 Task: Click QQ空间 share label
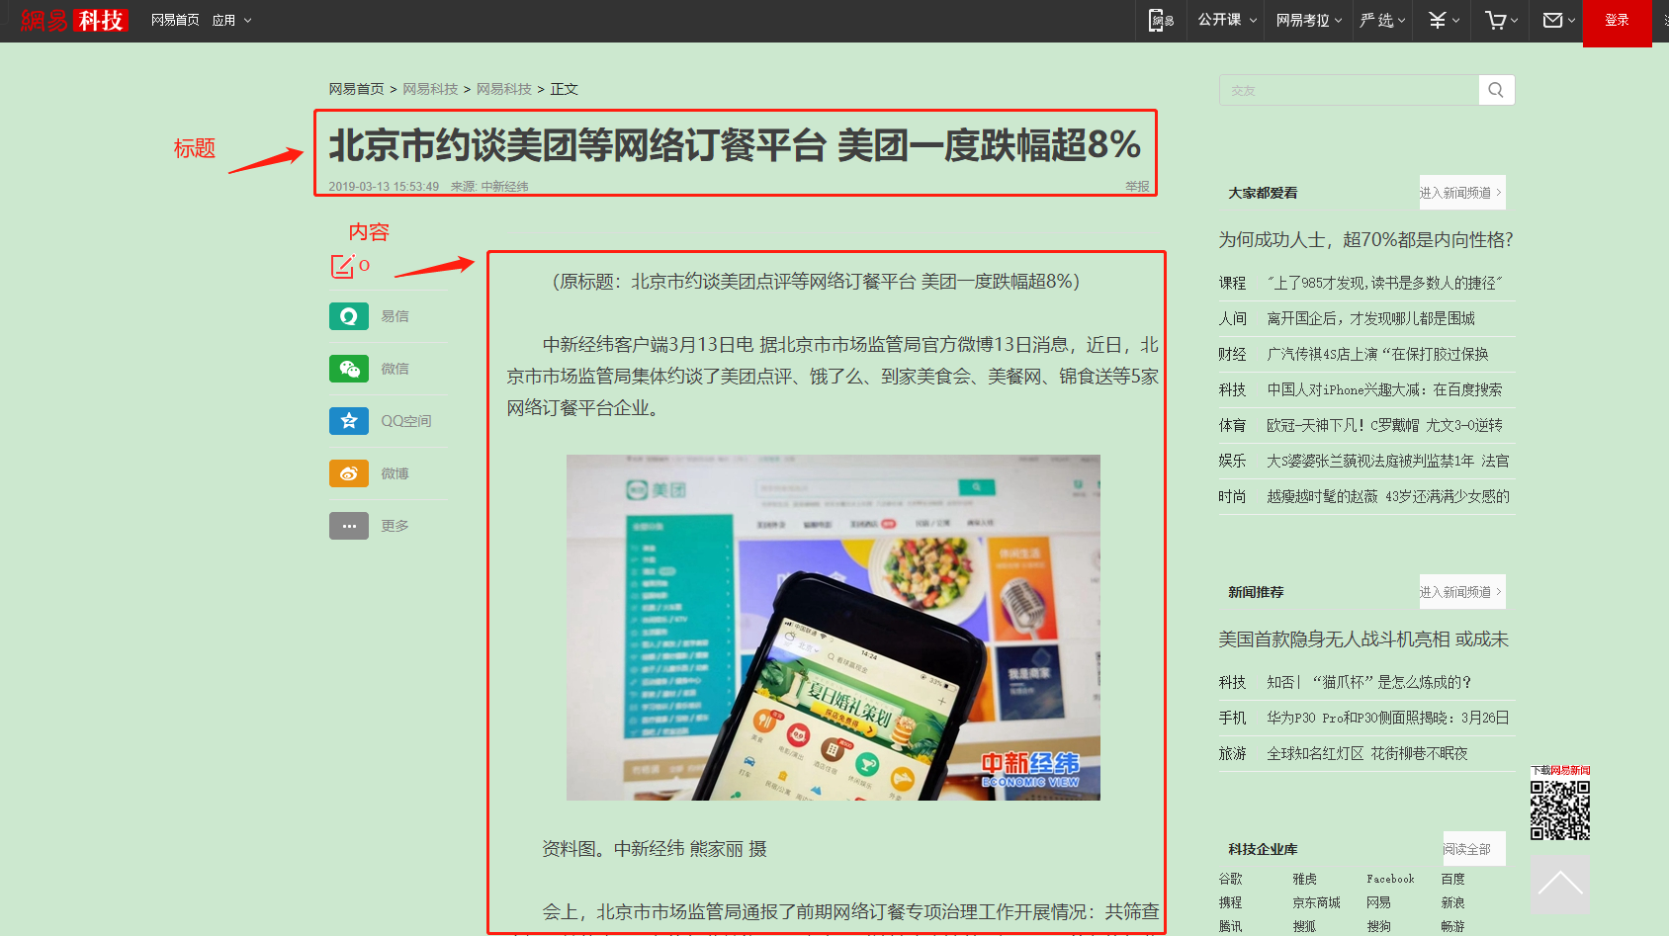click(406, 421)
